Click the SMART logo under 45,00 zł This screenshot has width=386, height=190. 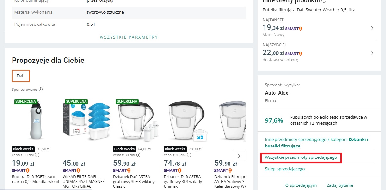tap(71, 170)
